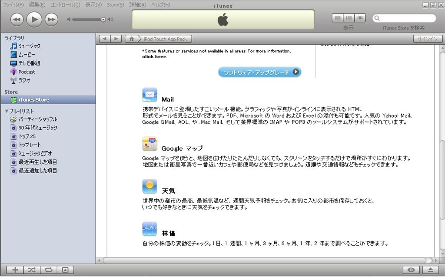
Task: Click the Google マップ app icon
Action: tap(149, 144)
